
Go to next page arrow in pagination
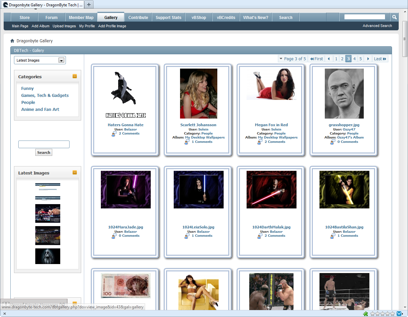click(x=368, y=59)
